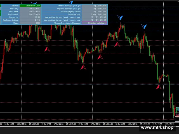Click the Max positive slip values
The height and width of the screenshot is (134, 179).
click(x=98, y=17)
